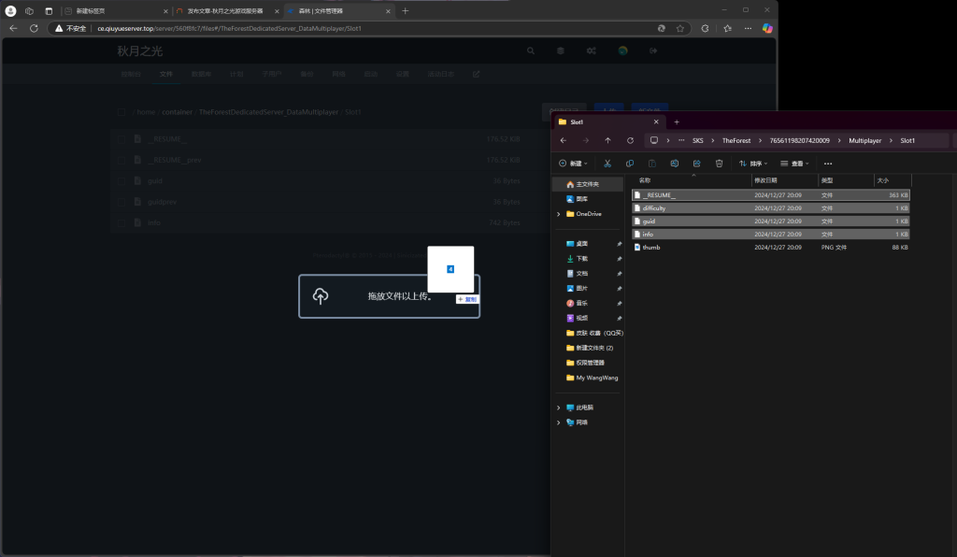The image size is (957, 557).
Task: Open the 新建 (New) dropdown in Explorer
Action: point(575,164)
